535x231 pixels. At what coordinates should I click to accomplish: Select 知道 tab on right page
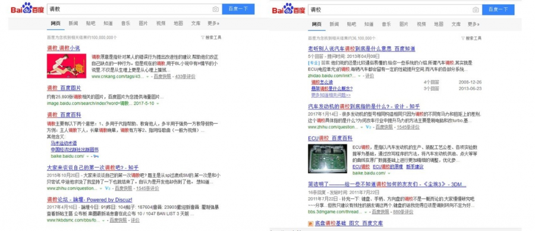point(369,24)
